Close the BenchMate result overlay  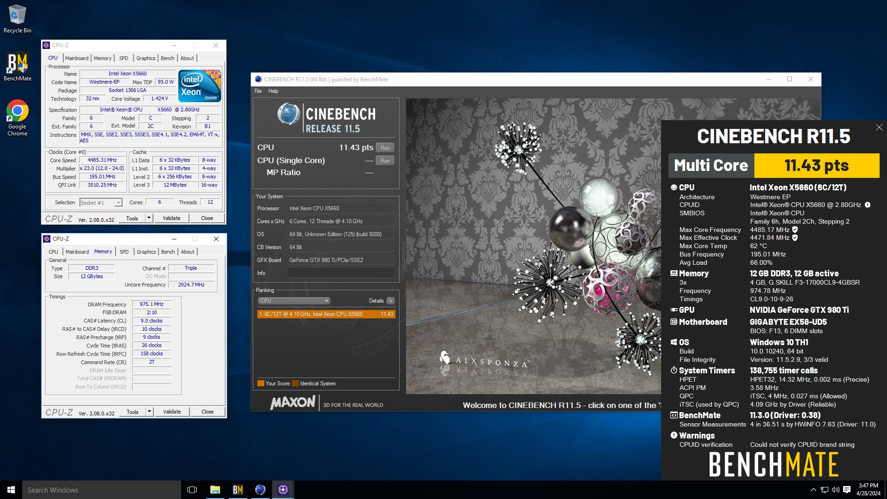(x=879, y=128)
